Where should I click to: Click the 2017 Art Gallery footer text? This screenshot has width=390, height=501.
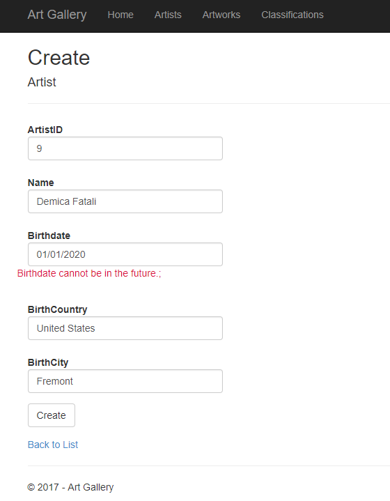pos(70,487)
